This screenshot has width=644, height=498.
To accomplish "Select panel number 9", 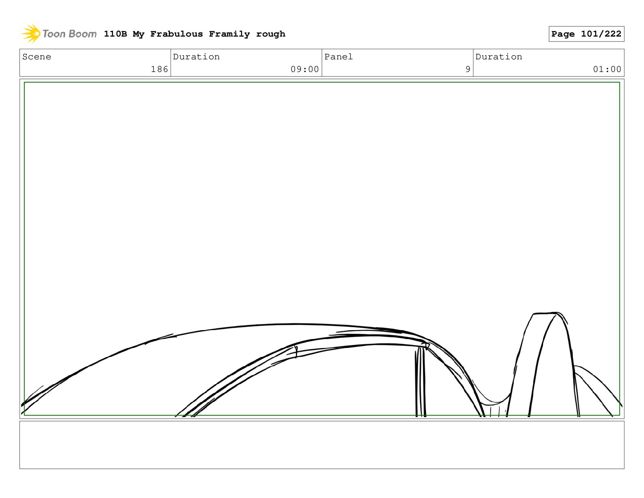I will tap(468, 70).
